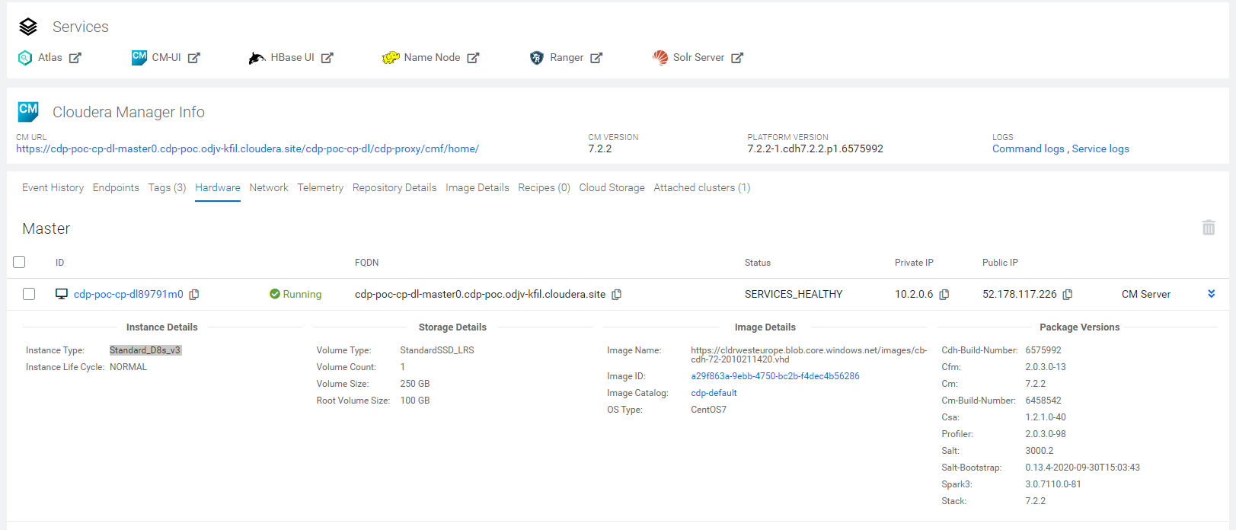
Task: Open Recipes (0) tab
Action: 544,187
